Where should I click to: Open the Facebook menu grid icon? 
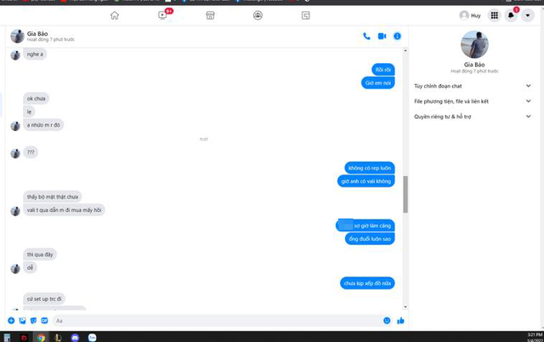click(x=494, y=15)
